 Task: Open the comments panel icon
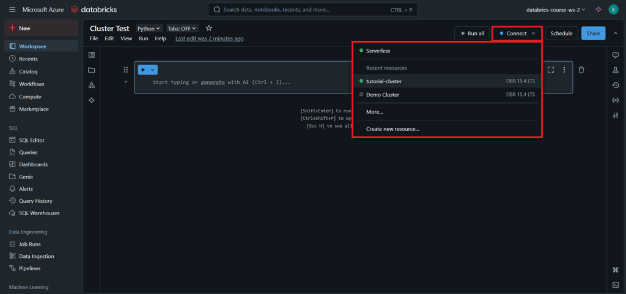tap(615, 55)
